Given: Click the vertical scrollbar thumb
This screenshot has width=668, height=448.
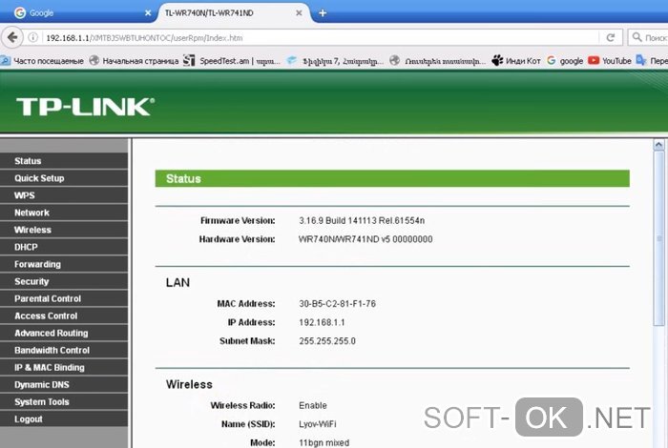Looking at the screenshot, I should click(x=658, y=238).
